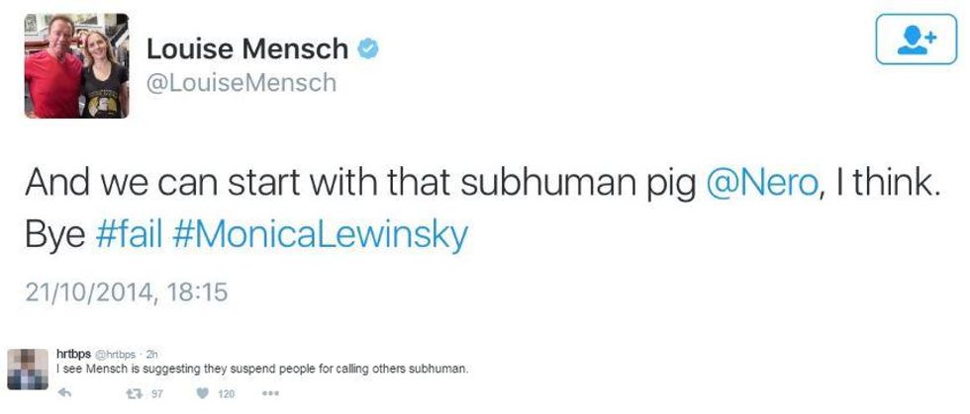Screen dimensions: 970x414
Task: Open Louise Mensch's profile picture
Action: [x=77, y=65]
